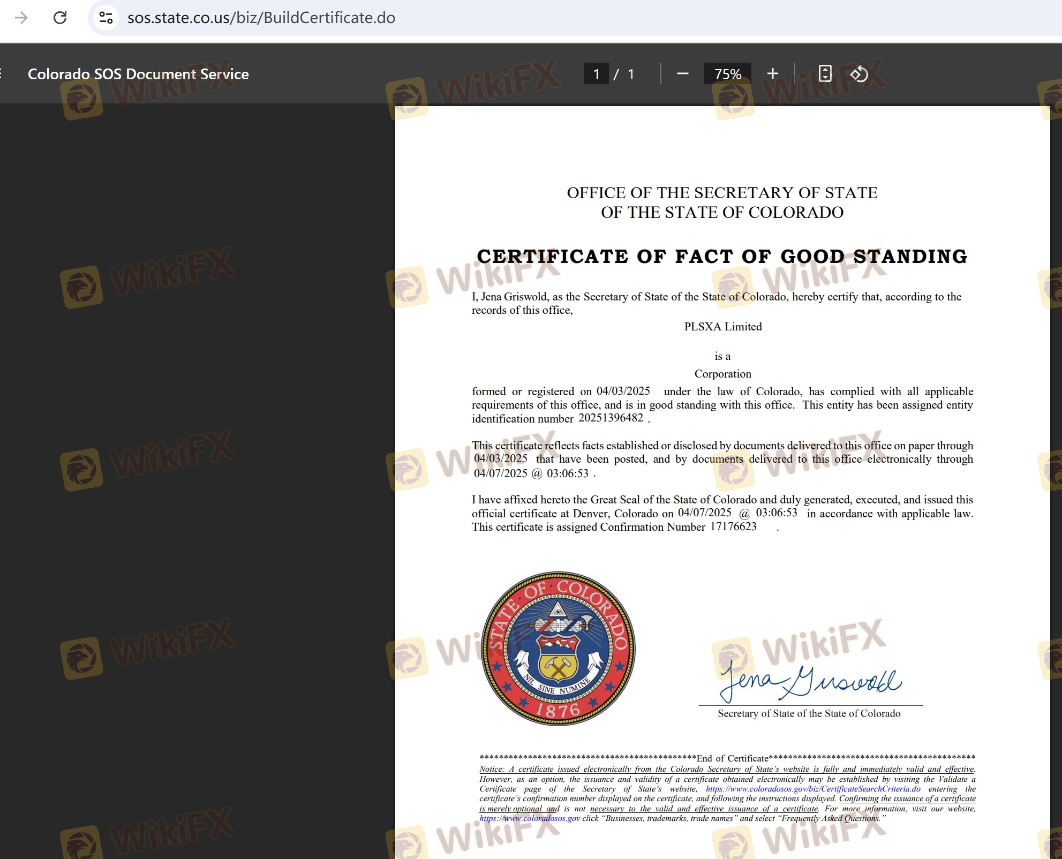Open the www.coloradosos.gov link in the notice
Screen dimensions: 1062x859
coord(529,818)
